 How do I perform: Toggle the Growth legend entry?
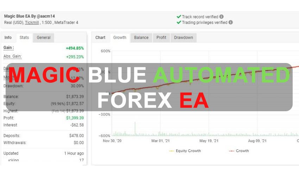tap(239, 151)
